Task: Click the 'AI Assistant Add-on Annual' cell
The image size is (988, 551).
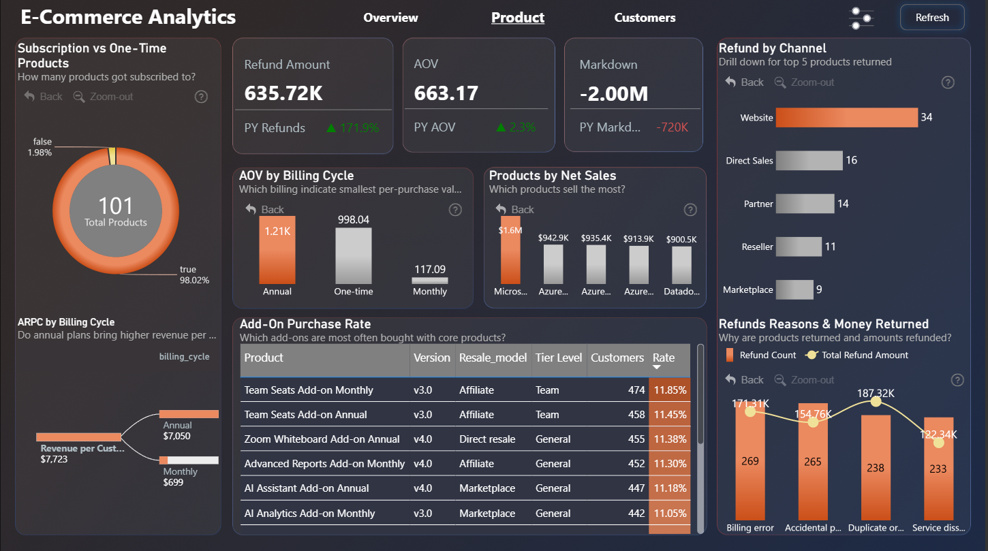Action: [x=325, y=488]
